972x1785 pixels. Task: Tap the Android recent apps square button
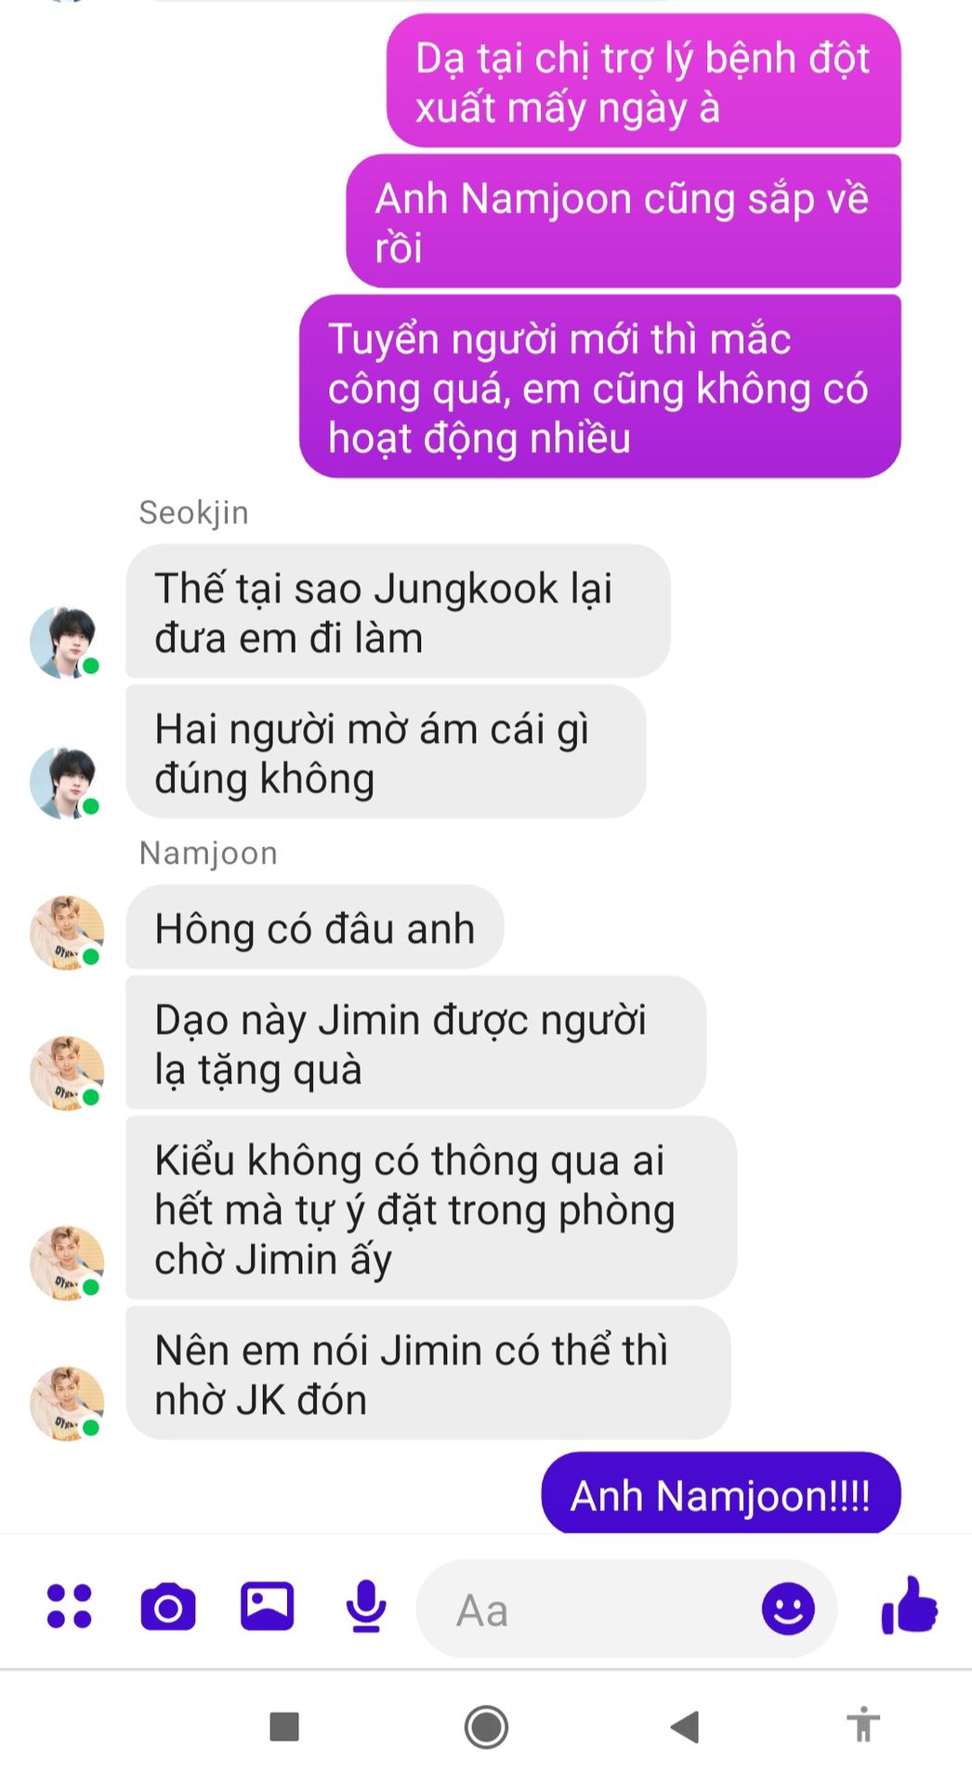click(x=284, y=1726)
